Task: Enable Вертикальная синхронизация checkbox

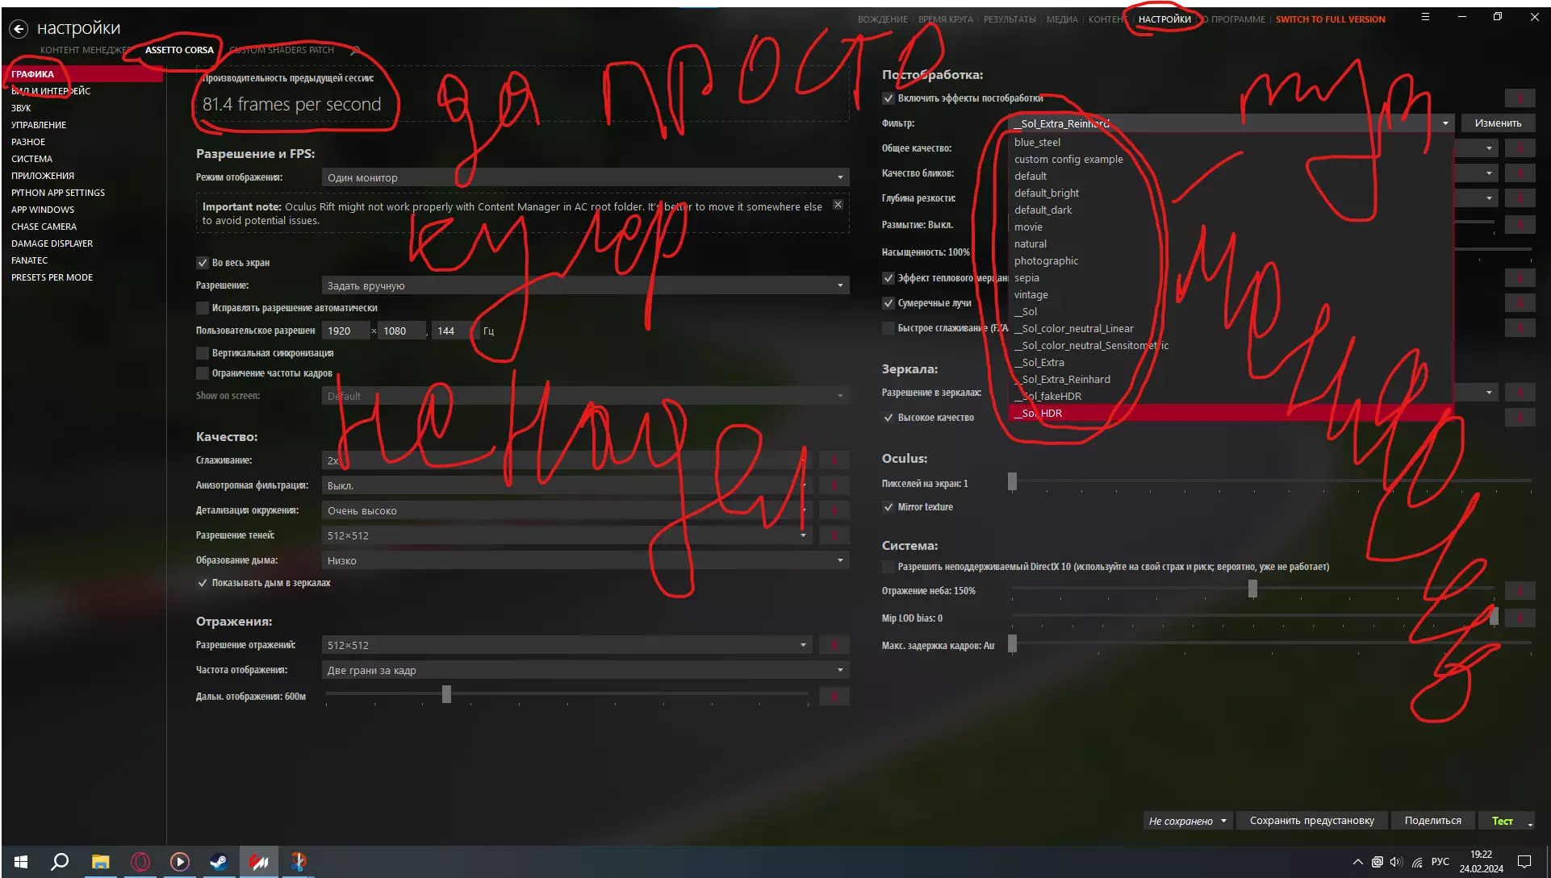Action: tap(203, 353)
